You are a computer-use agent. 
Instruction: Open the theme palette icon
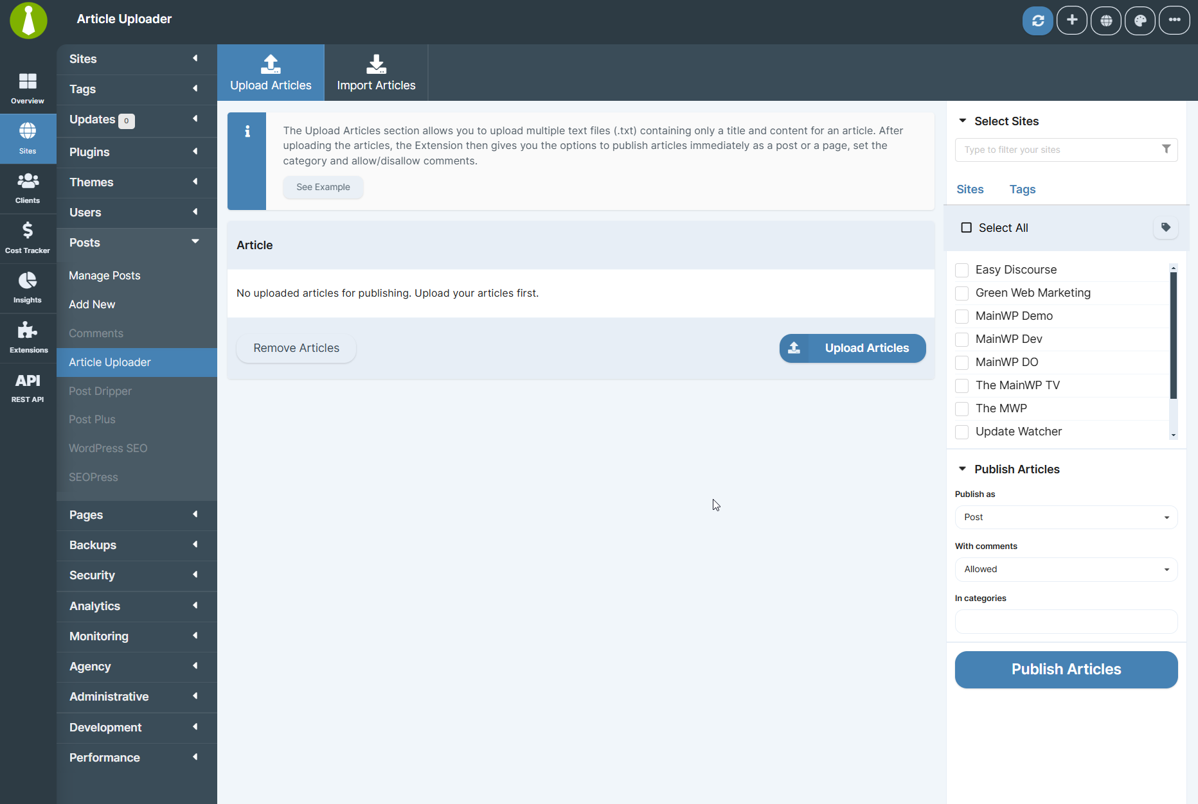pyautogui.click(x=1140, y=20)
